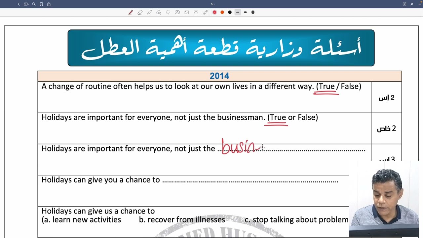Image resolution: width=423 pixels, height=238 pixels.
Task: Click the blue Arabic title banner
Action: click(x=221, y=48)
